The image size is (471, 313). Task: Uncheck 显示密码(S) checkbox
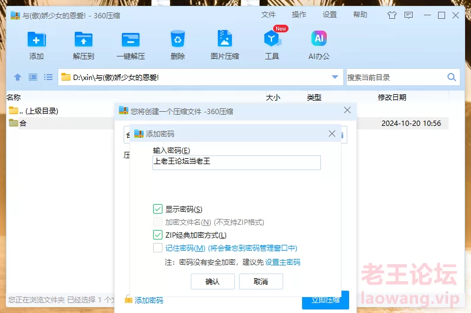coord(158,209)
